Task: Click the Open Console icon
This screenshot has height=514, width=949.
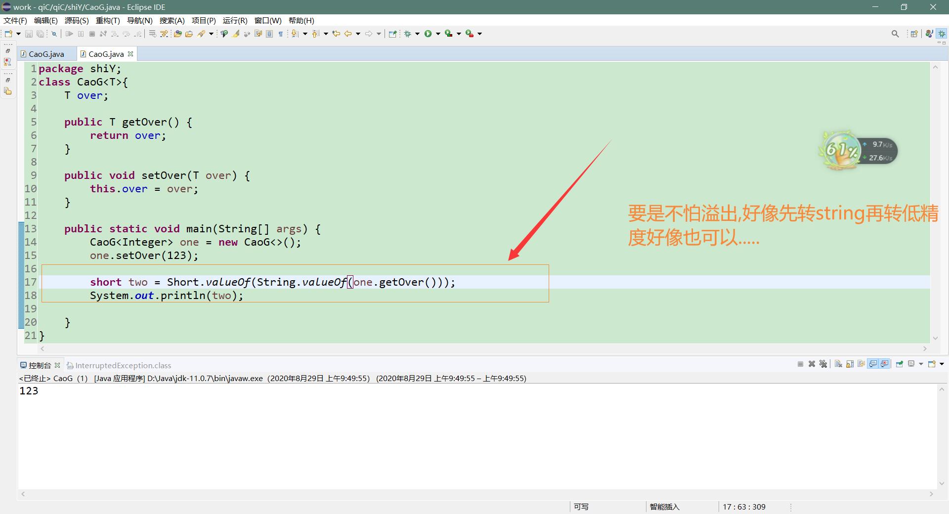Action: (932, 364)
